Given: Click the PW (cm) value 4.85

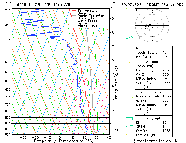Looking at the screenshot, I should tap(166, 56).
